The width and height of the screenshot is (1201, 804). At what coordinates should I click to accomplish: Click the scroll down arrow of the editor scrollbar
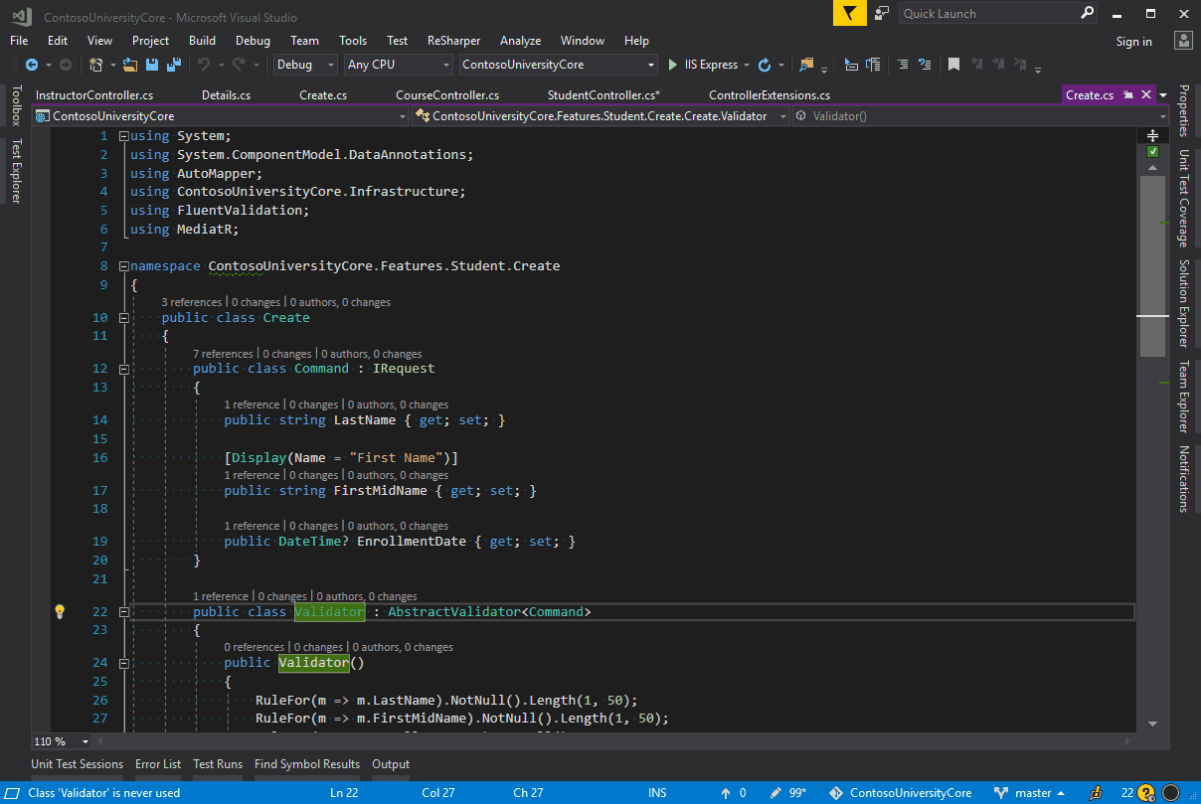coord(1152,724)
